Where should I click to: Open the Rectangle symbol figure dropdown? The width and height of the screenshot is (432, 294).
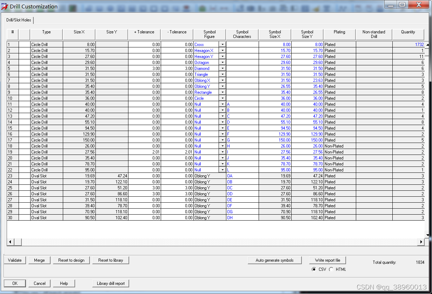click(222, 92)
